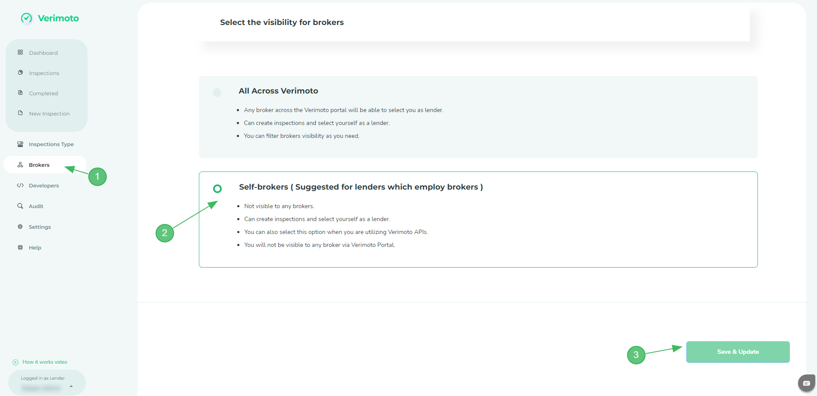
Task: Click Verimoto brand name text
Action: (58, 18)
